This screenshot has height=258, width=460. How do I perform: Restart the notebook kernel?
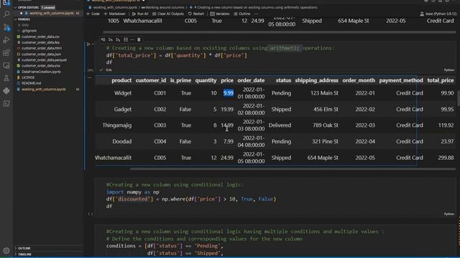point(196,14)
